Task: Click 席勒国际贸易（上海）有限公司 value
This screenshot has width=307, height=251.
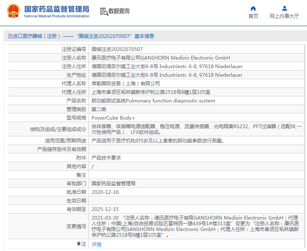Action: click(x=126, y=84)
